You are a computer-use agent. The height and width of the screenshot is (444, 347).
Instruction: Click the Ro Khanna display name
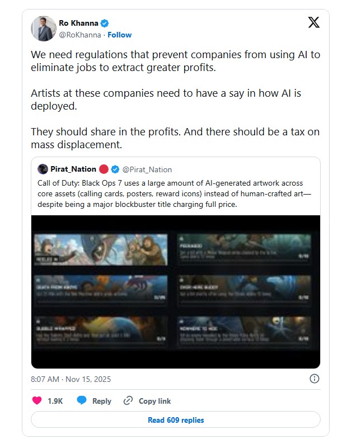point(78,23)
